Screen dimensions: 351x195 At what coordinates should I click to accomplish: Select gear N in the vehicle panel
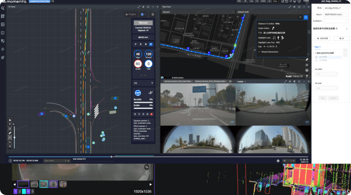click(x=146, y=44)
